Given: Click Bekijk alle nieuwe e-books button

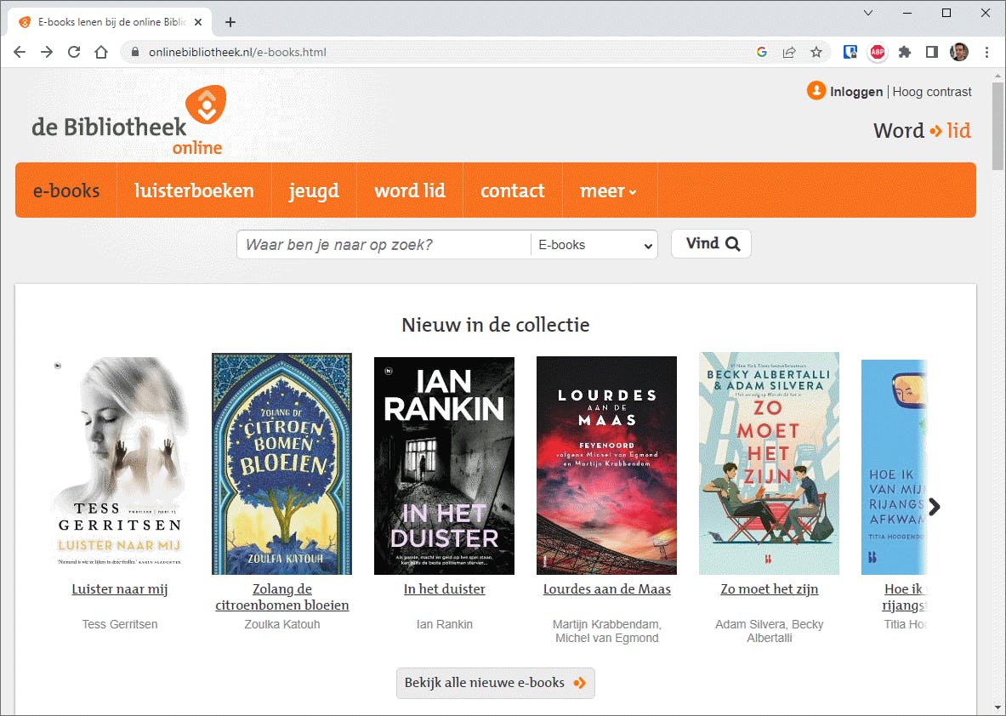Looking at the screenshot, I should (x=495, y=683).
